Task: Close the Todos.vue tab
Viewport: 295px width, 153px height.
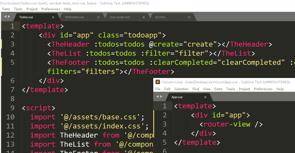Action: [x=53, y=17]
